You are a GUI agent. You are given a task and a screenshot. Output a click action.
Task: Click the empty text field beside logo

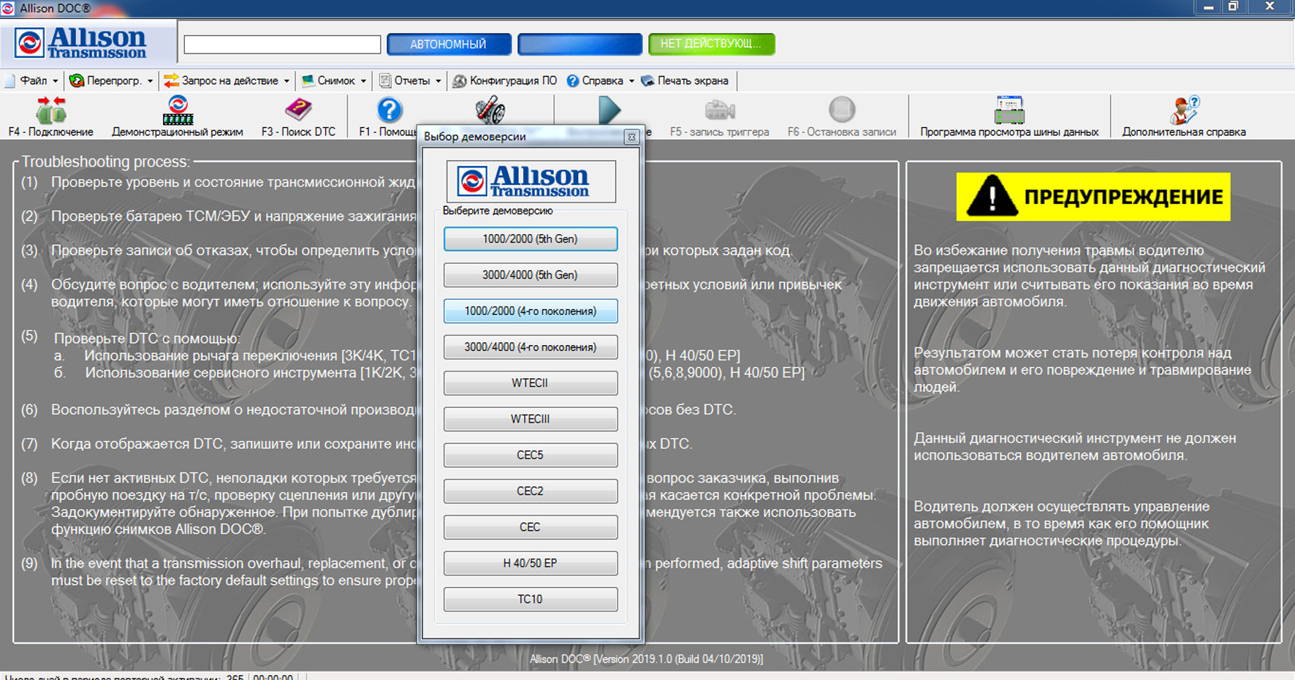click(x=282, y=45)
